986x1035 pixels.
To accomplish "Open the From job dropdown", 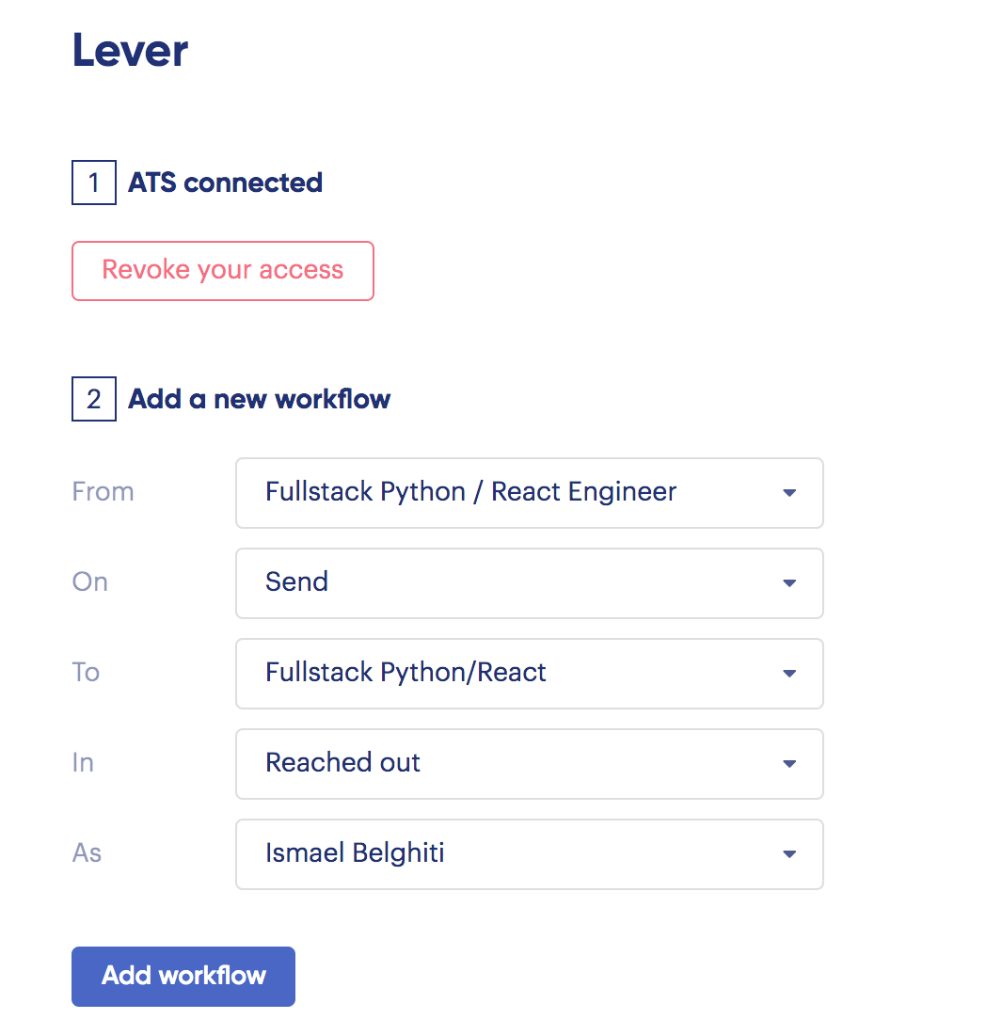I will [529, 493].
